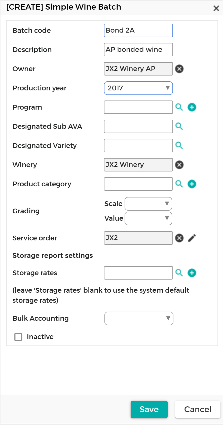Remove the JX2 Service order
This screenshot has width=223, height=425.
(179, 238)
